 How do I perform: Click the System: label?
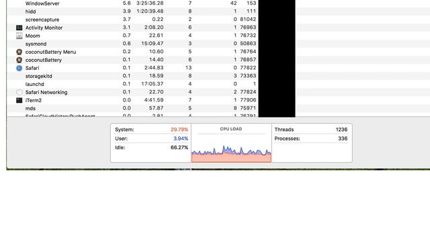(x=124, y=130)
